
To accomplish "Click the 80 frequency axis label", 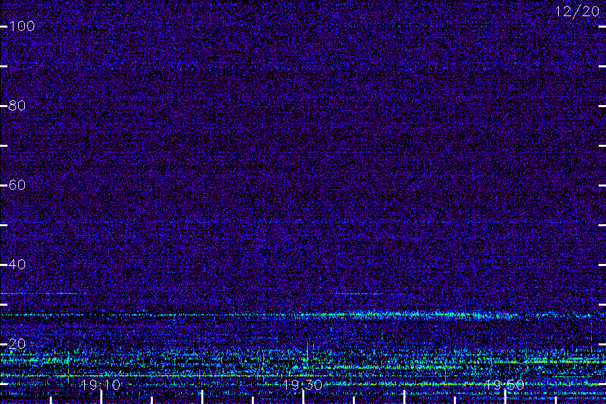I will 17,106.
